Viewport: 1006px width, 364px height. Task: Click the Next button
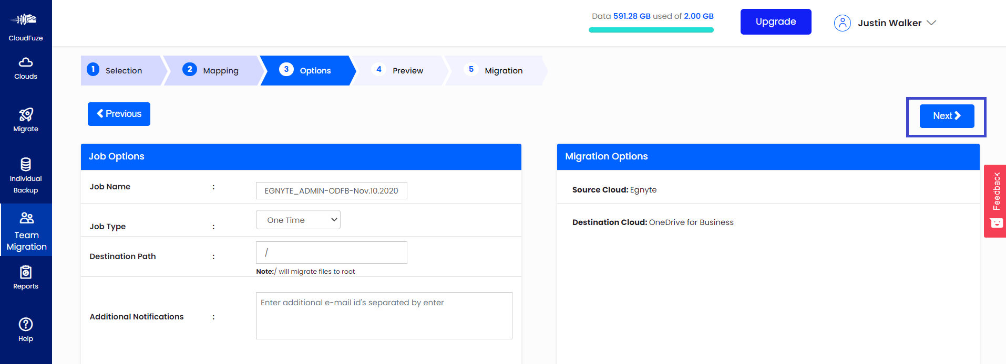(x=947, y=116)
